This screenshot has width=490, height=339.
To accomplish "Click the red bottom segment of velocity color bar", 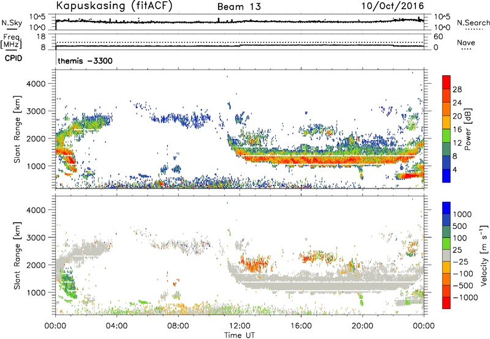I will click(x=447, y=303).
